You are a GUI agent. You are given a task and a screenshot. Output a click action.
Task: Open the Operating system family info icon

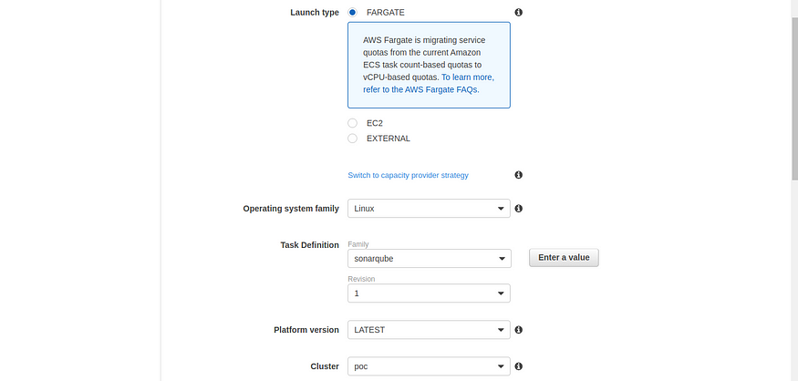518,209
